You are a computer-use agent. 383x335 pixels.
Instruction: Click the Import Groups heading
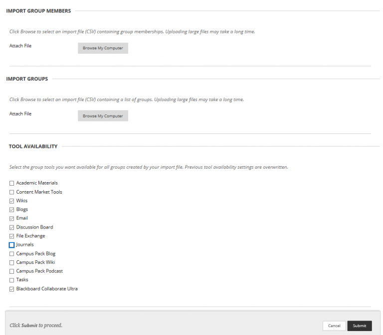(x=27, y=79)
